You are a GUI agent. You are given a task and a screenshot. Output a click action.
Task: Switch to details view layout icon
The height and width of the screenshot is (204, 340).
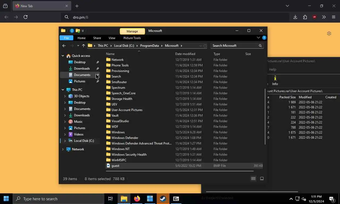coord(253,179)
